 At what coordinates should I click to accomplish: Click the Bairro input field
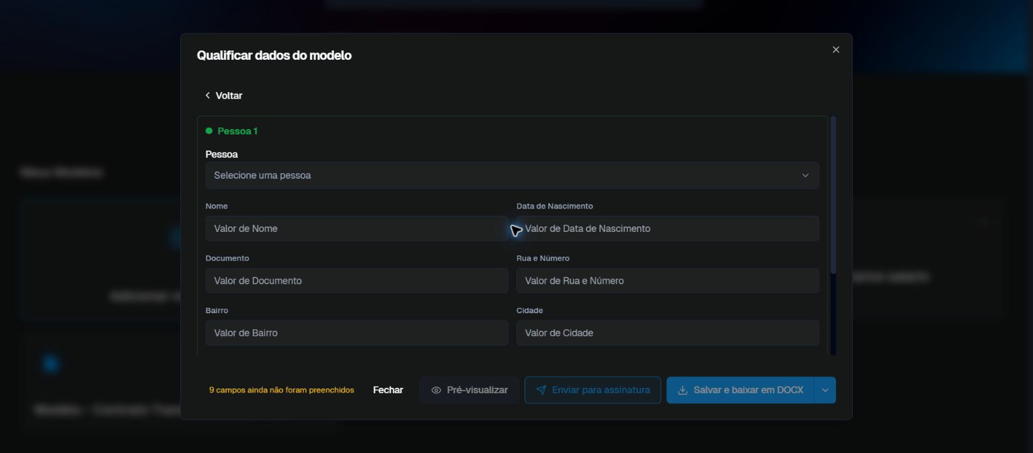tap(356, 333)
